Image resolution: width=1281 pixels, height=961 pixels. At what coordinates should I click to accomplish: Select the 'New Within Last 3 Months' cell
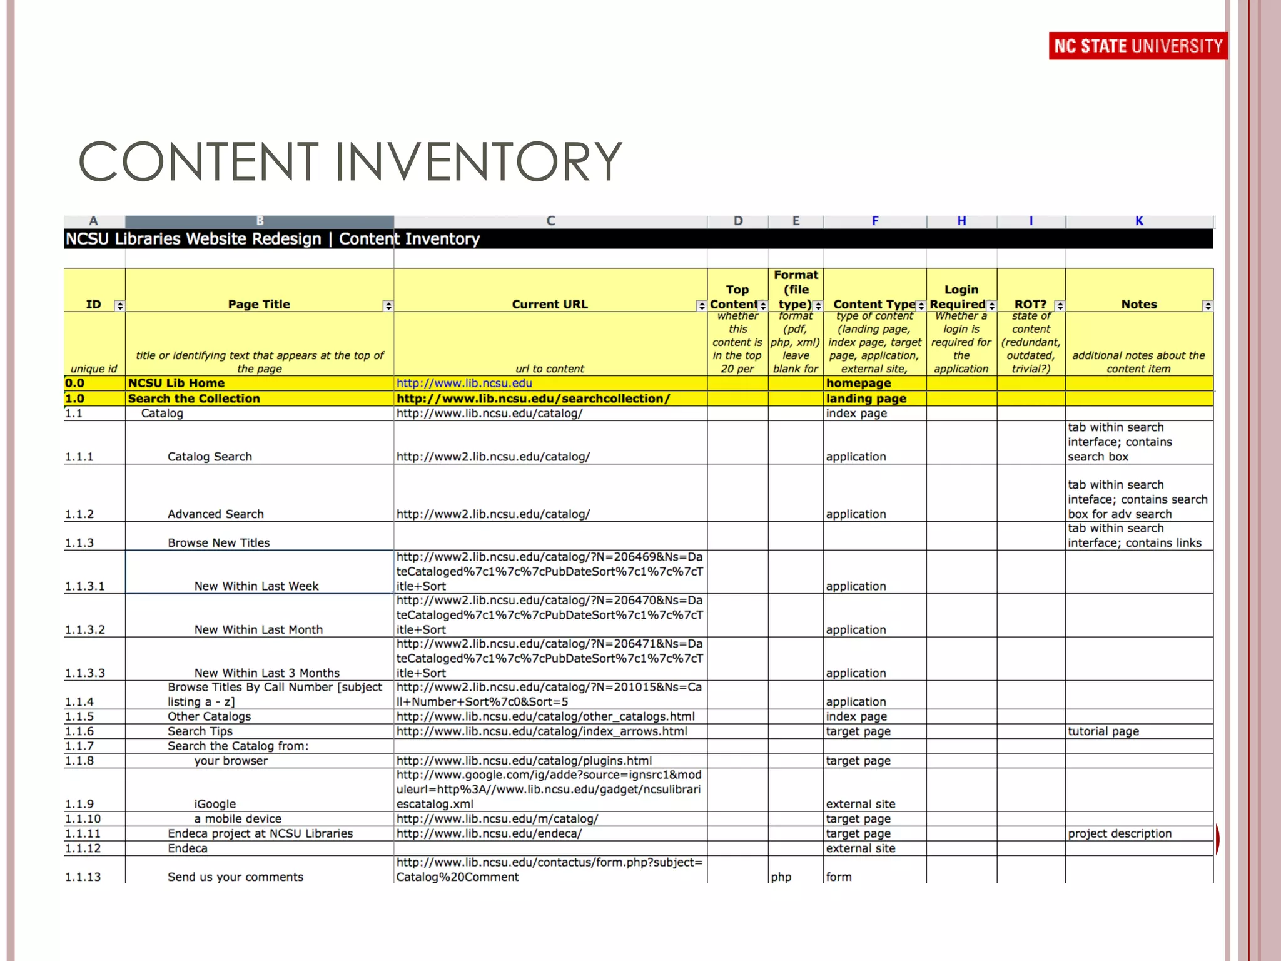click(260, 659)
